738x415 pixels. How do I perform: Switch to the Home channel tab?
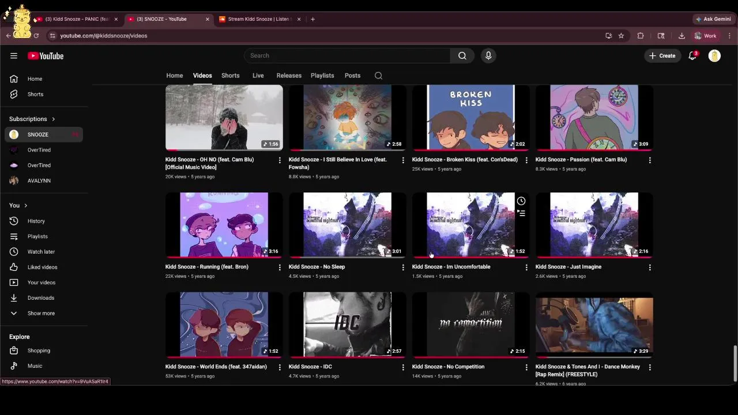[x=175, y=76]
